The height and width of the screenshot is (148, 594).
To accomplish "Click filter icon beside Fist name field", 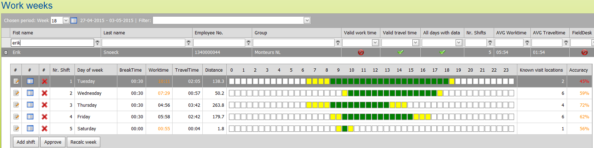I will (97, 43).
